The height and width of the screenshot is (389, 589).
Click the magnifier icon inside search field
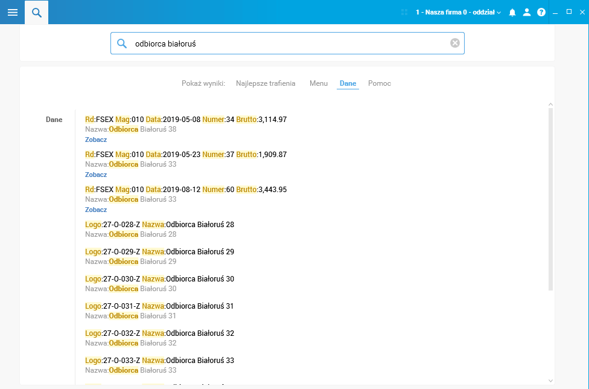tap(122, 43)
